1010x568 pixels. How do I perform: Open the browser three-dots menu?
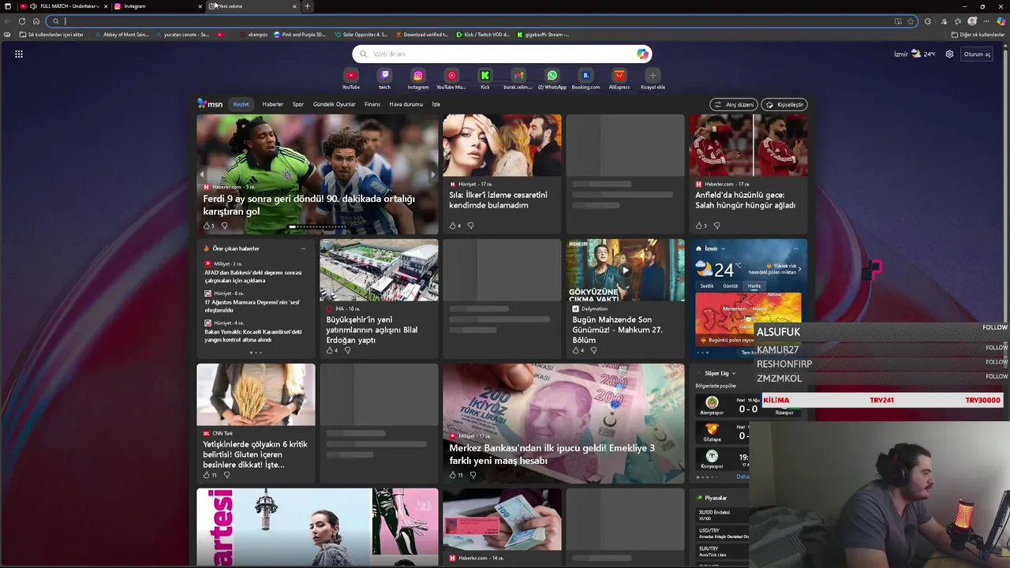pos(986,21)
